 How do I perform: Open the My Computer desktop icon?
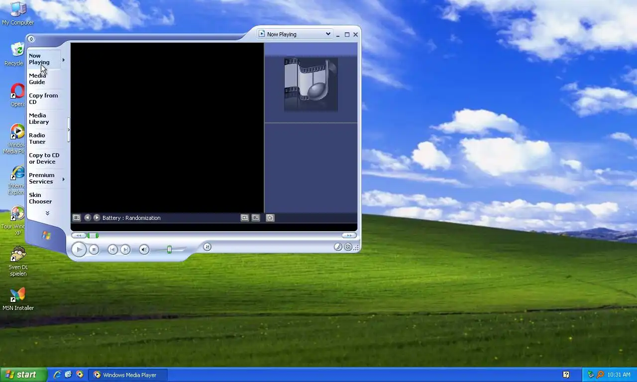[18, 13]
